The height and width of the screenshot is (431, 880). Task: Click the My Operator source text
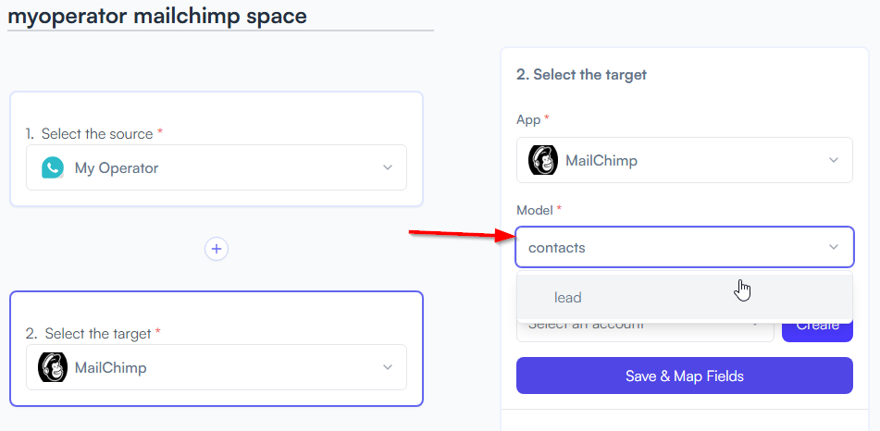[x=117, y=167]
